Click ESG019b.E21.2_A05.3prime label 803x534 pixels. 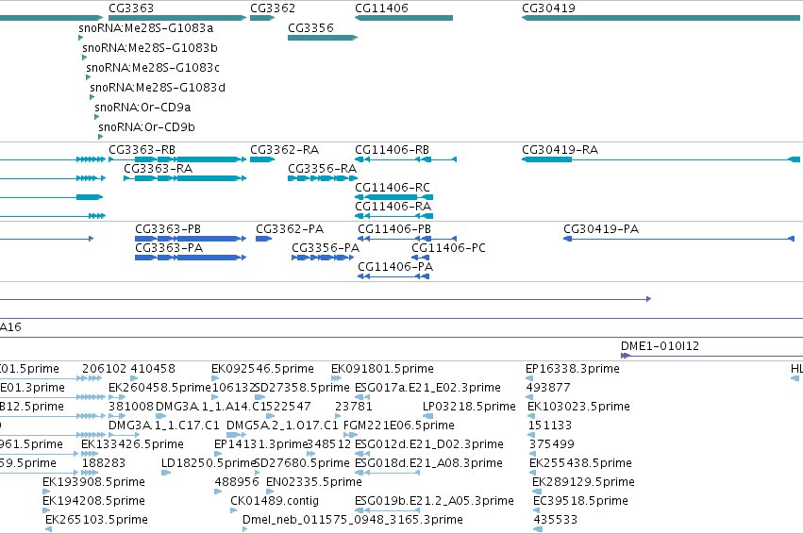(434, 501)
